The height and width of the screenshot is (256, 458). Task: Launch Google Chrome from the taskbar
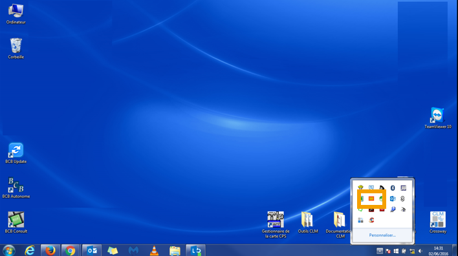(70, 250)
